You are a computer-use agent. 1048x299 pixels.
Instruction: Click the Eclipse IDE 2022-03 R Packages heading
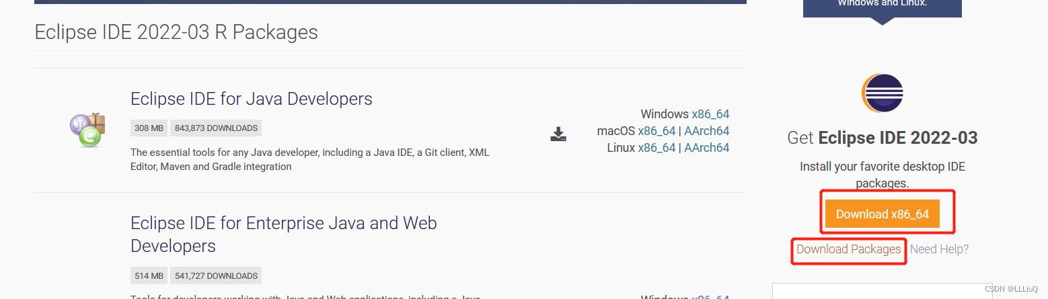(x=176, y=32)
